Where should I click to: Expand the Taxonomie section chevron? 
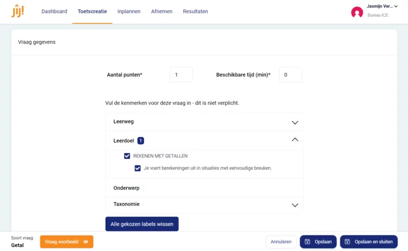pyautogui.click(x=295, y=205)
